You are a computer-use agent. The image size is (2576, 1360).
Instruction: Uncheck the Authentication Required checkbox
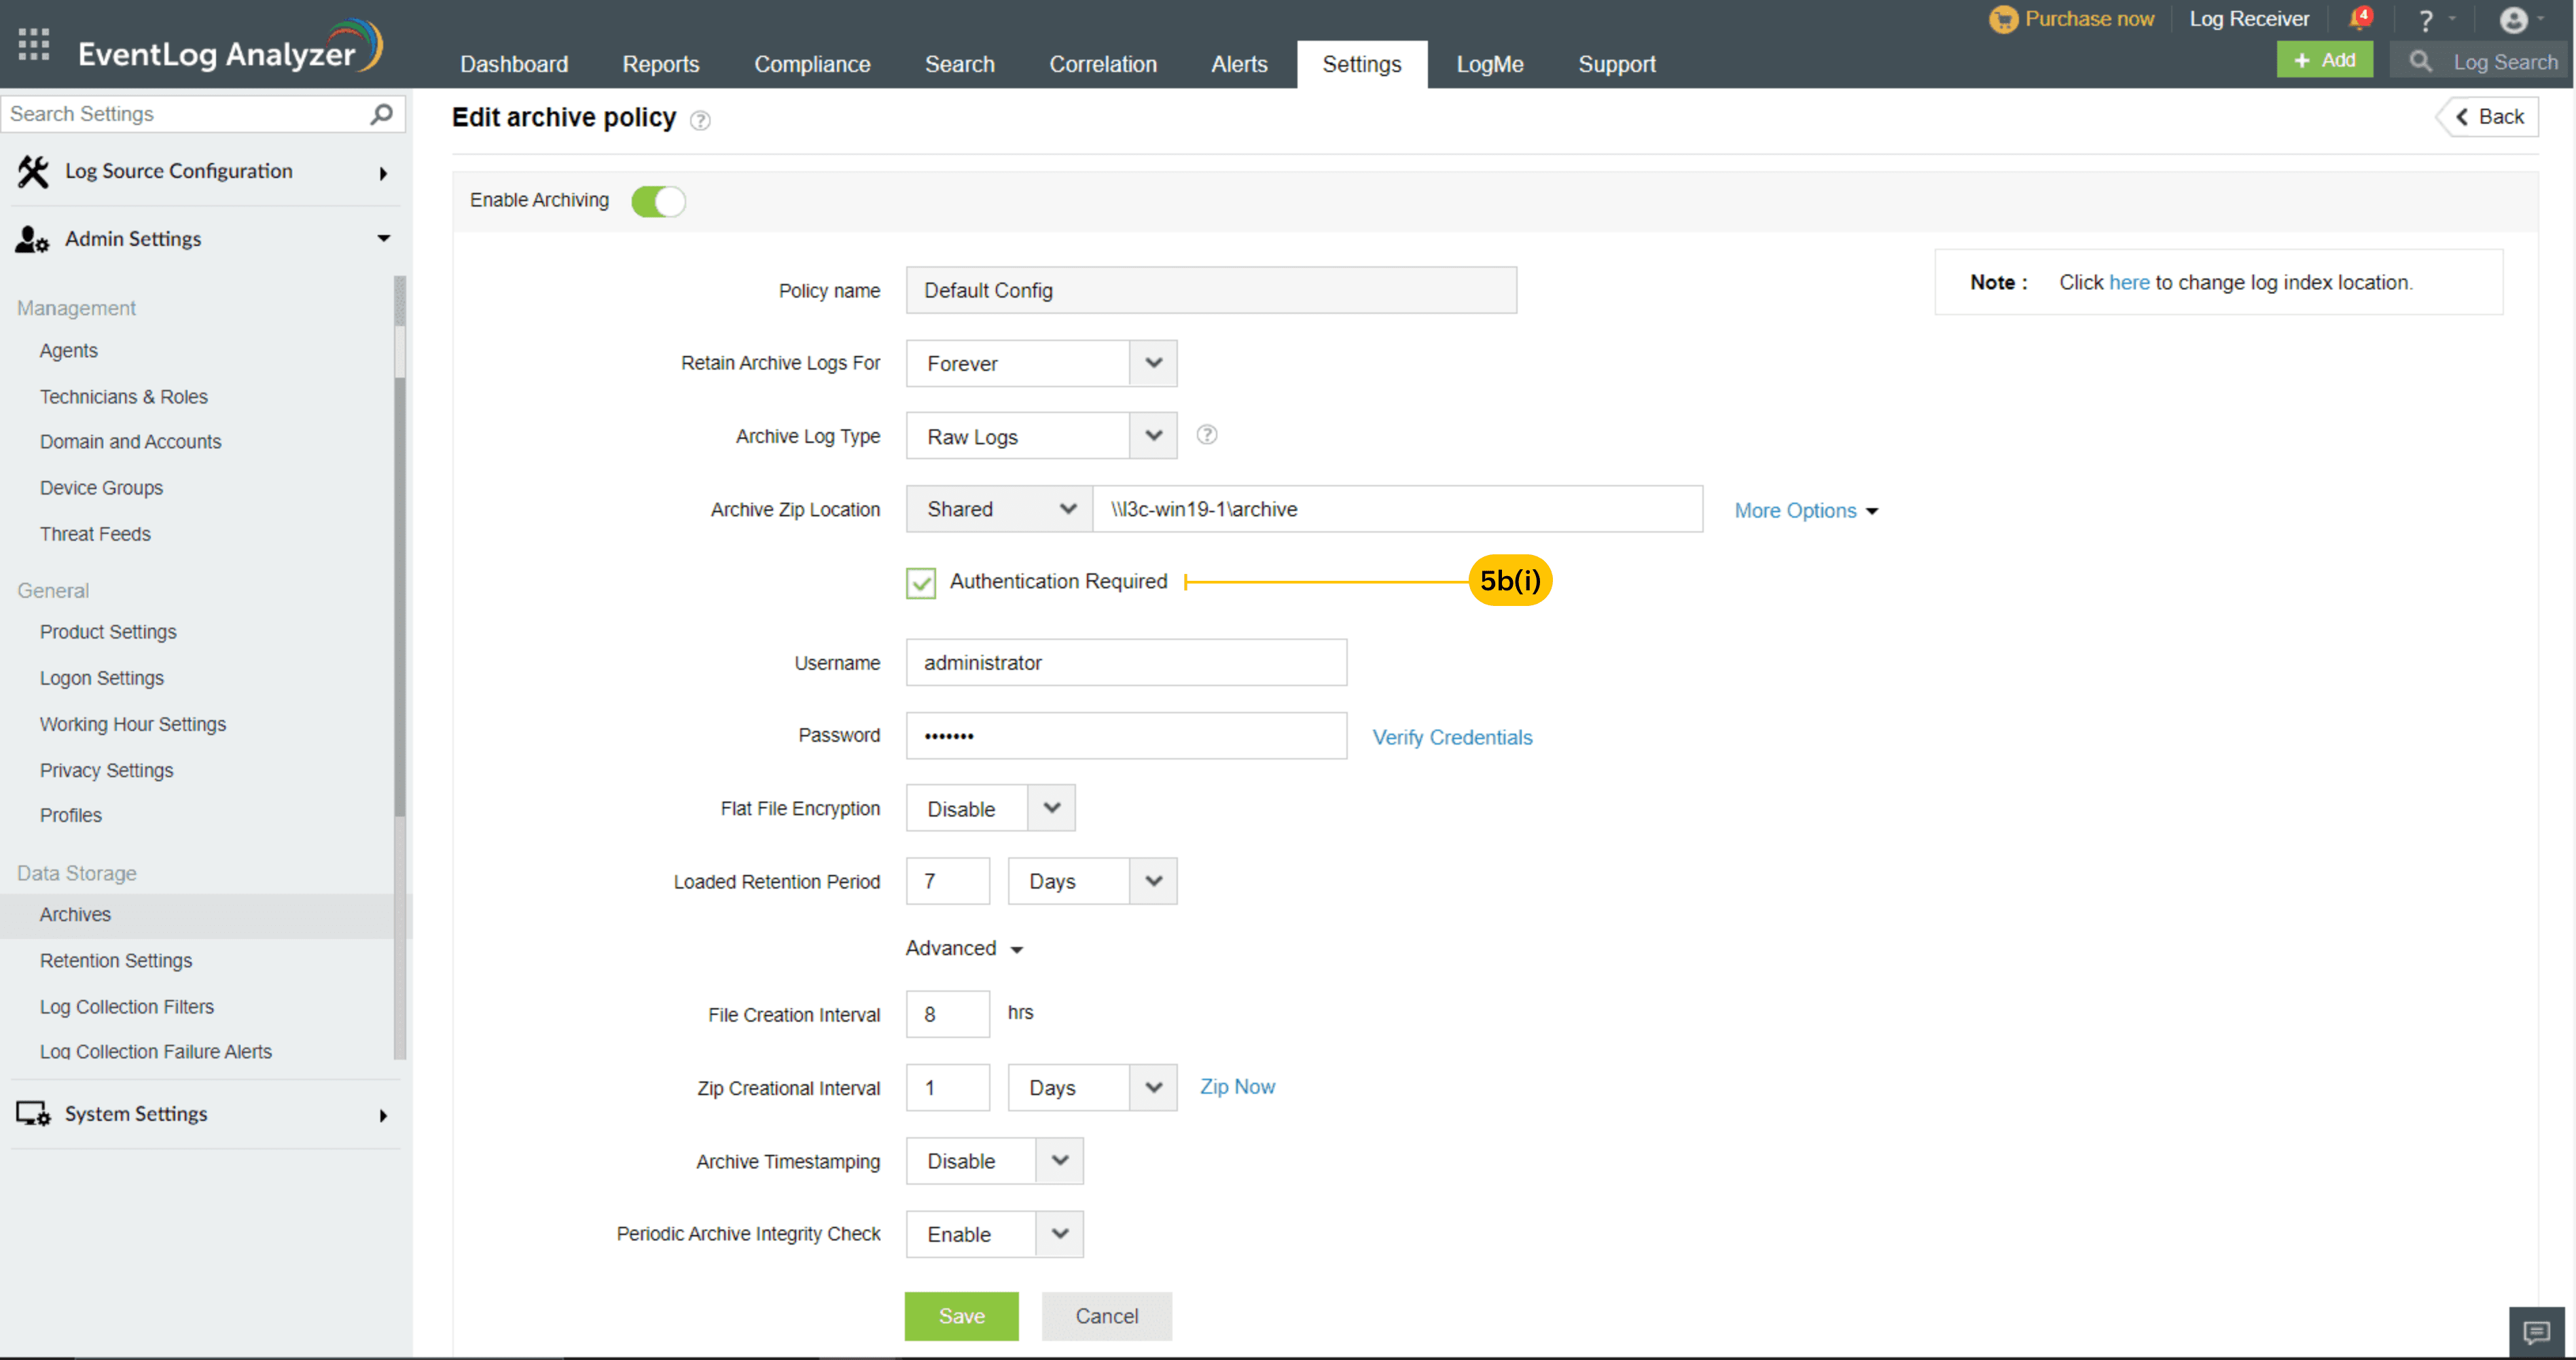920,583
